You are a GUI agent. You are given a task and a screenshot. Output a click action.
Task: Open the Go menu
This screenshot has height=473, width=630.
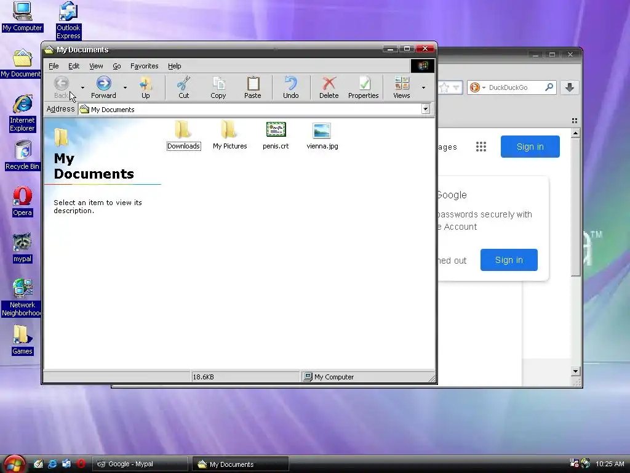[x=116, y=66]
